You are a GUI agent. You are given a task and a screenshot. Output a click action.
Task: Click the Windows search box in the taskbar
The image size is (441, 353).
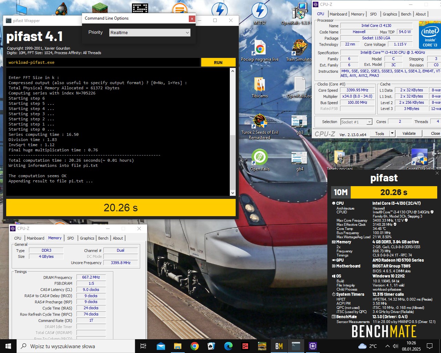click(76, 346)
